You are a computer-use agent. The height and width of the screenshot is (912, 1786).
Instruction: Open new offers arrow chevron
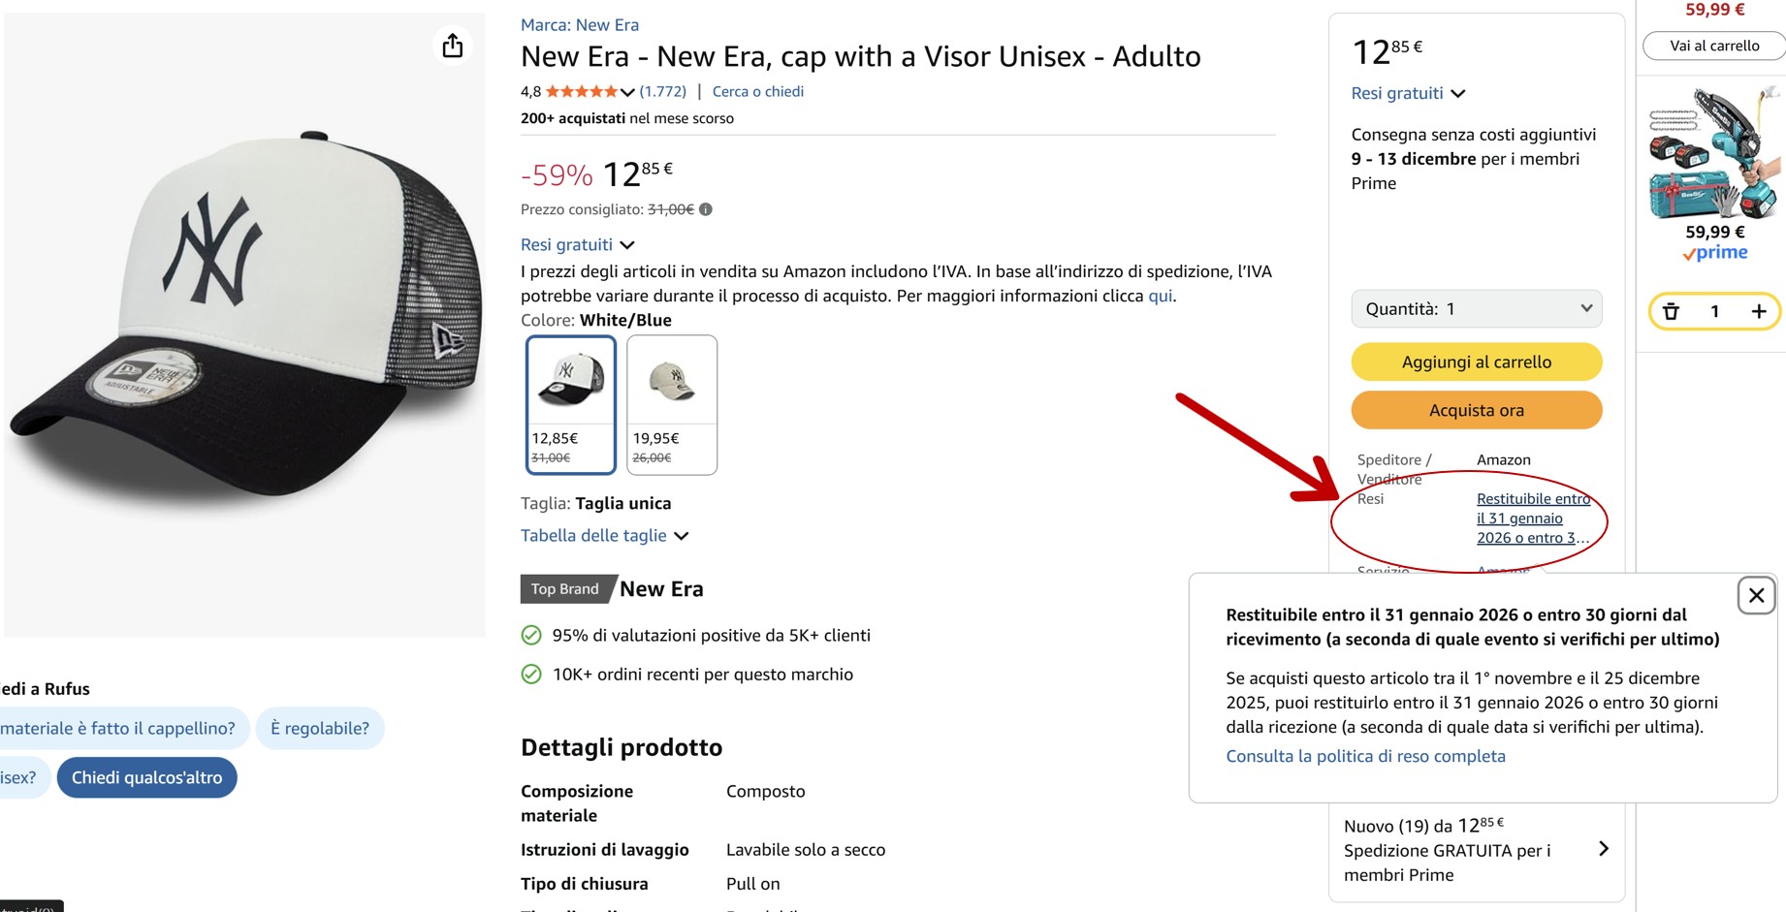pyautogui.click(x=1604, y=849)
